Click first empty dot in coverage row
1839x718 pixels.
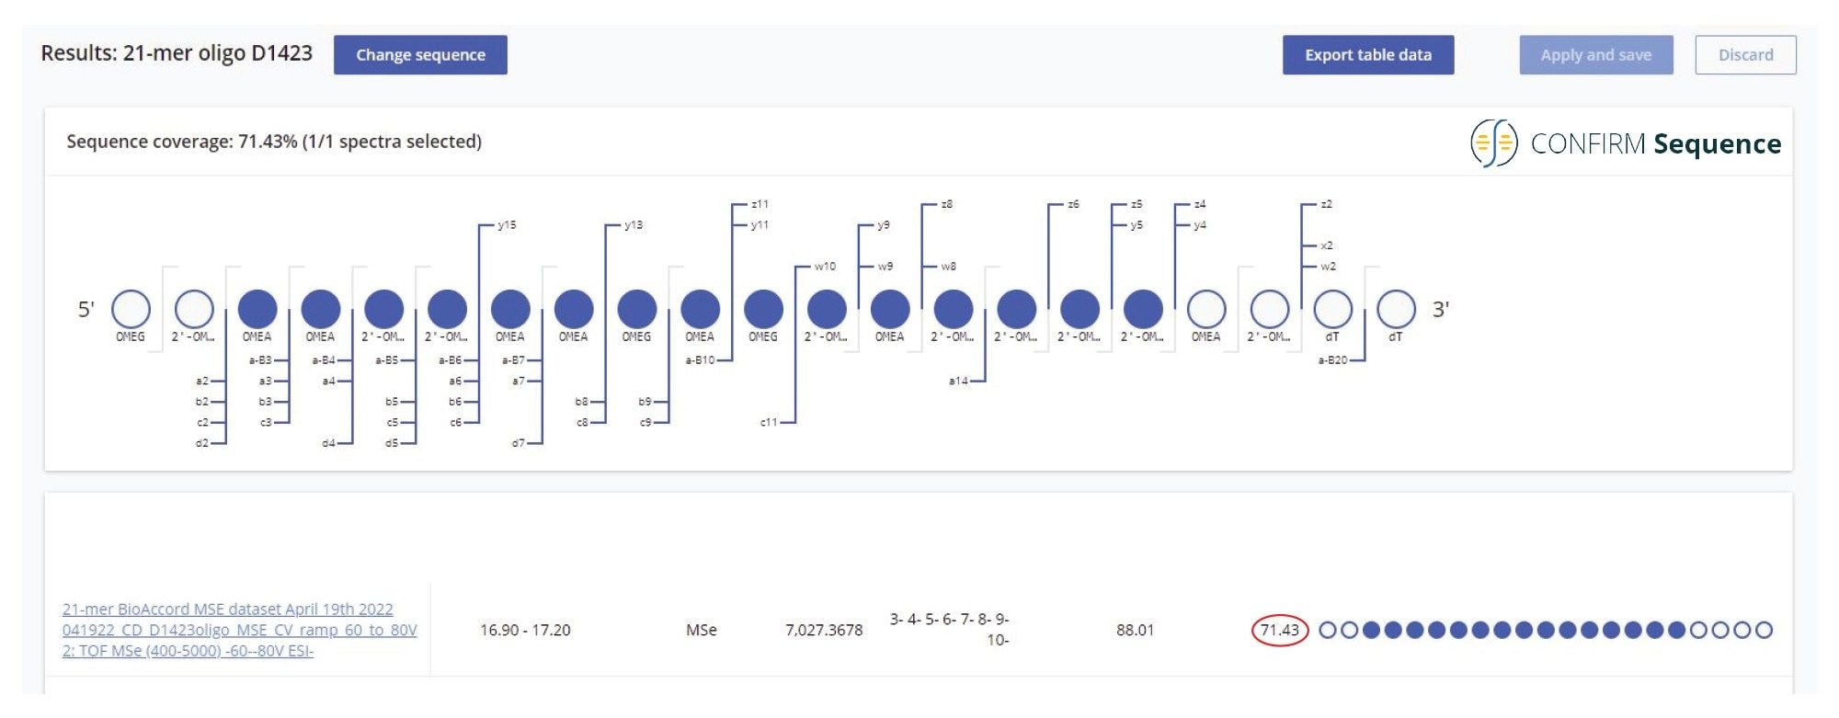pos(1327,630)
